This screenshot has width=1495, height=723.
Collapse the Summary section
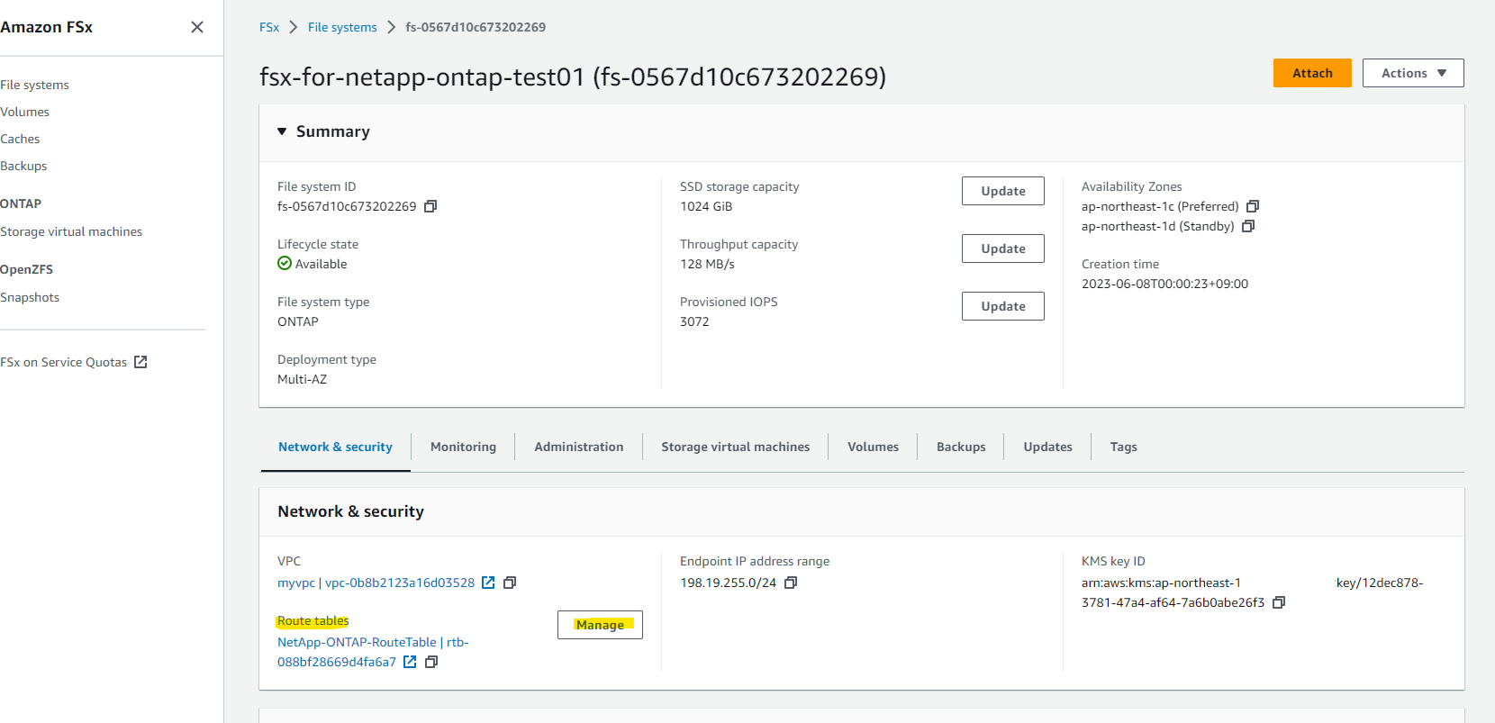(282, 131)
